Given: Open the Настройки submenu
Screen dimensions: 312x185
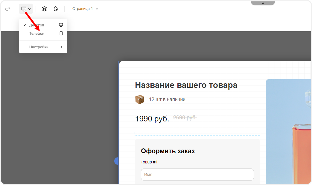Looking at the screenshot, I should pos(43,47).
